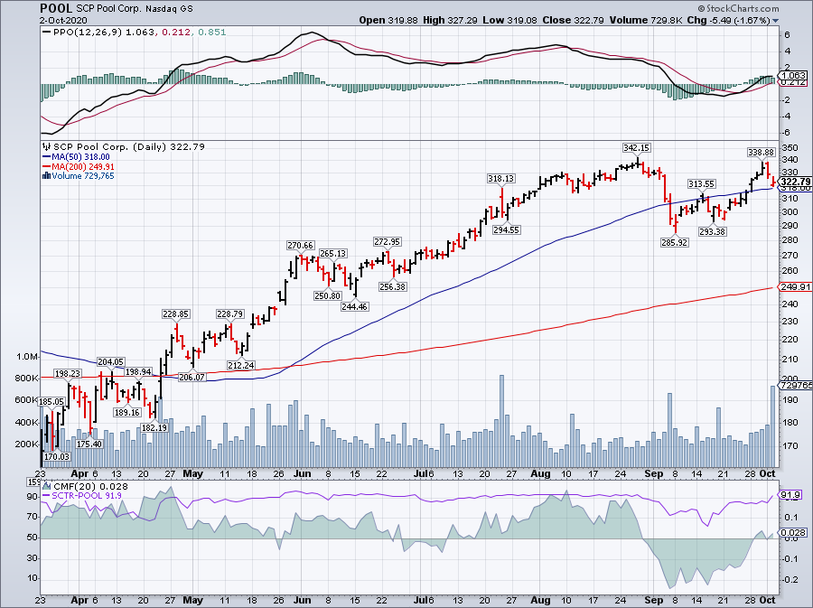Click the 'SCTR-POOL 91.9' indicator label
Image resolution: width=813 pixels, height=608 pixels.
tap(87, 496)
